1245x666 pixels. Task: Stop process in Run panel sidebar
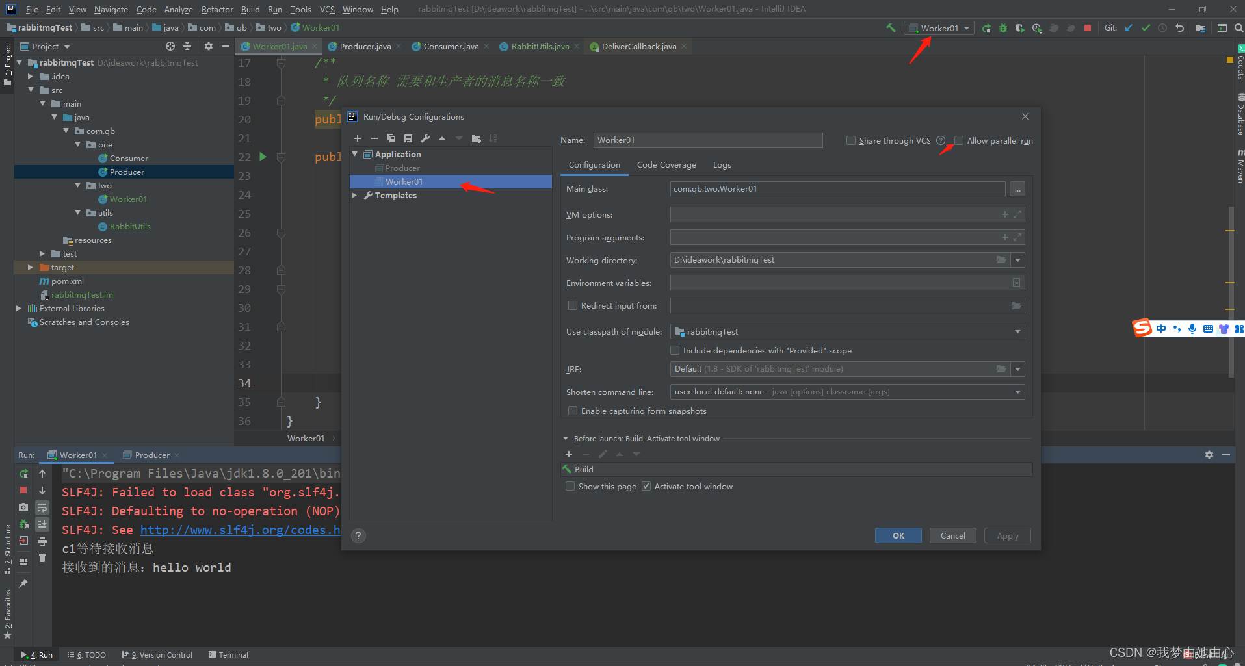23,490
